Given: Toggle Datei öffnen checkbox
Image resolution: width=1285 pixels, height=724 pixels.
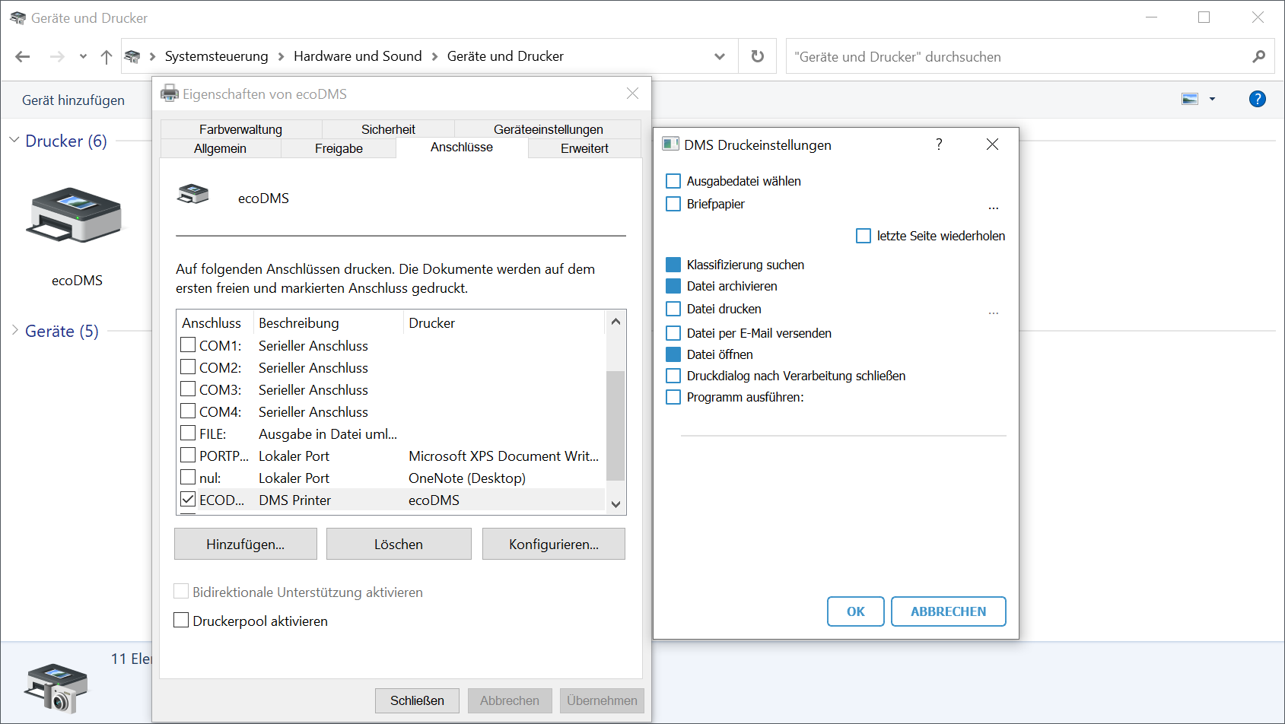Looking at the screenshot, I should [673, 354].
